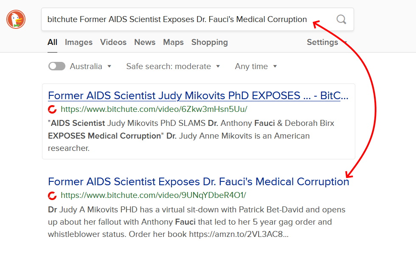Image resolution: width=416 pixels, height=256 pixels.
Task: Select the All results tab
Action: pyautogui.click(x=52, y=42)
